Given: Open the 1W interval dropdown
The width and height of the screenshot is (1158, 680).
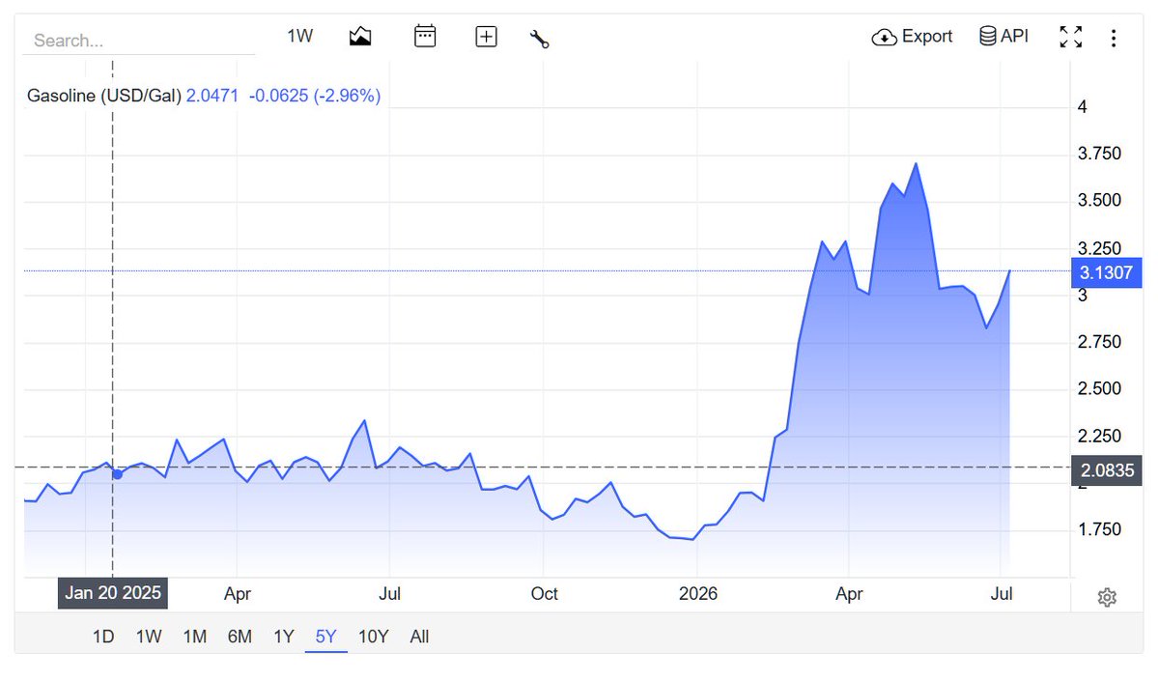Looking at the screenshot, I should coord(299,36).
